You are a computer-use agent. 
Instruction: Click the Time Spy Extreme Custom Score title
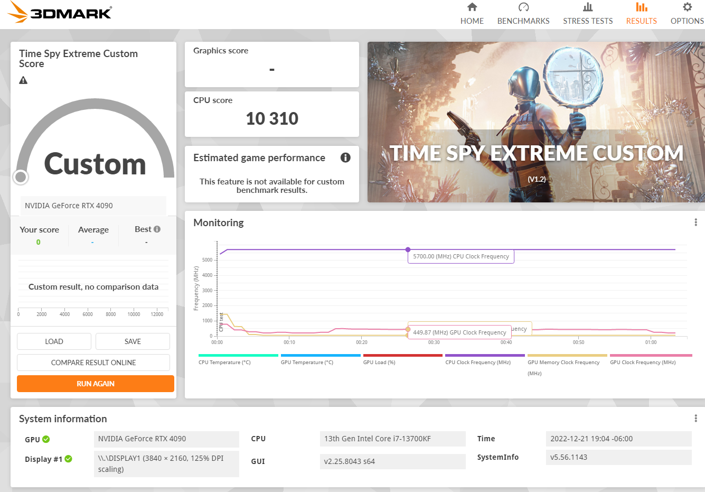[78, 59]
